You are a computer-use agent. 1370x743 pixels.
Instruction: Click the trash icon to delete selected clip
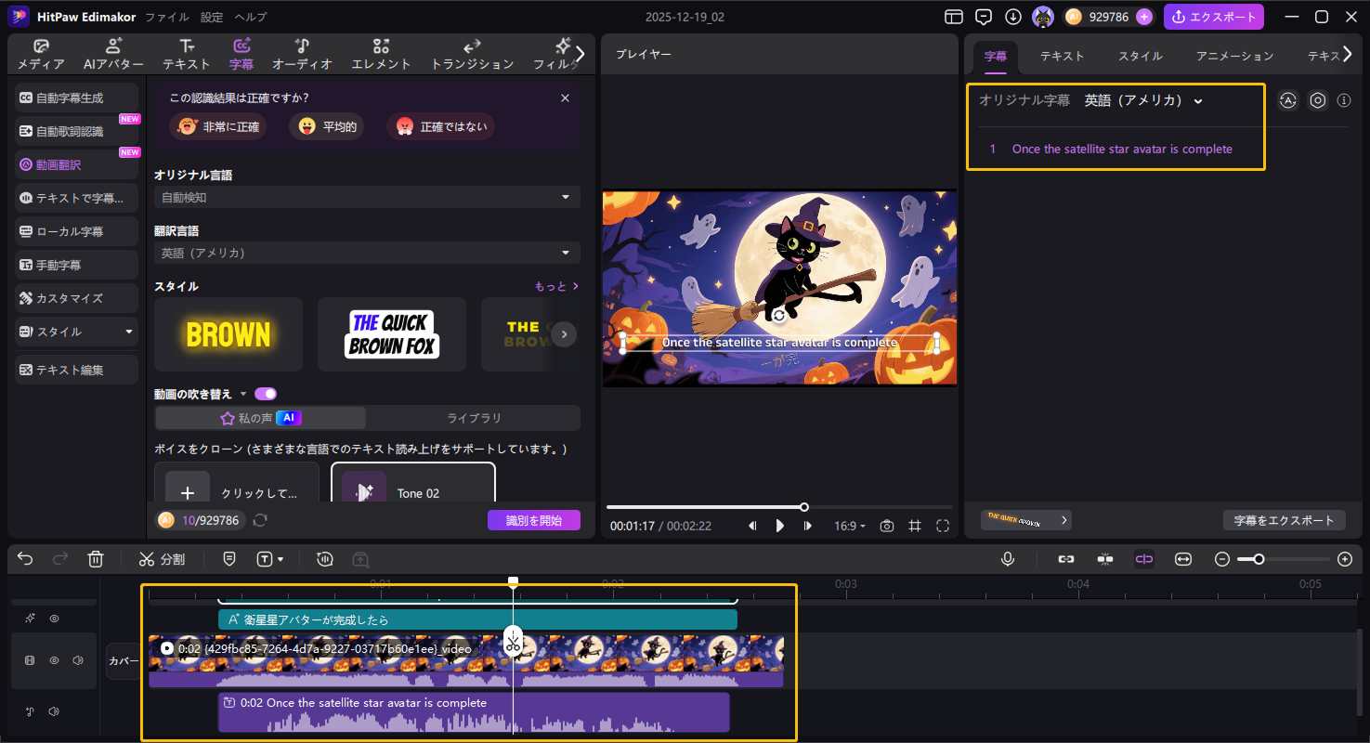96,558
